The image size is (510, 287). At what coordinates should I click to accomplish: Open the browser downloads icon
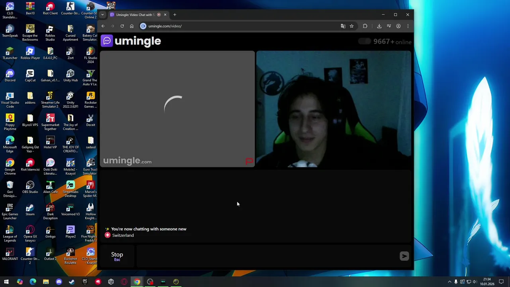click(x=379, y=26)
